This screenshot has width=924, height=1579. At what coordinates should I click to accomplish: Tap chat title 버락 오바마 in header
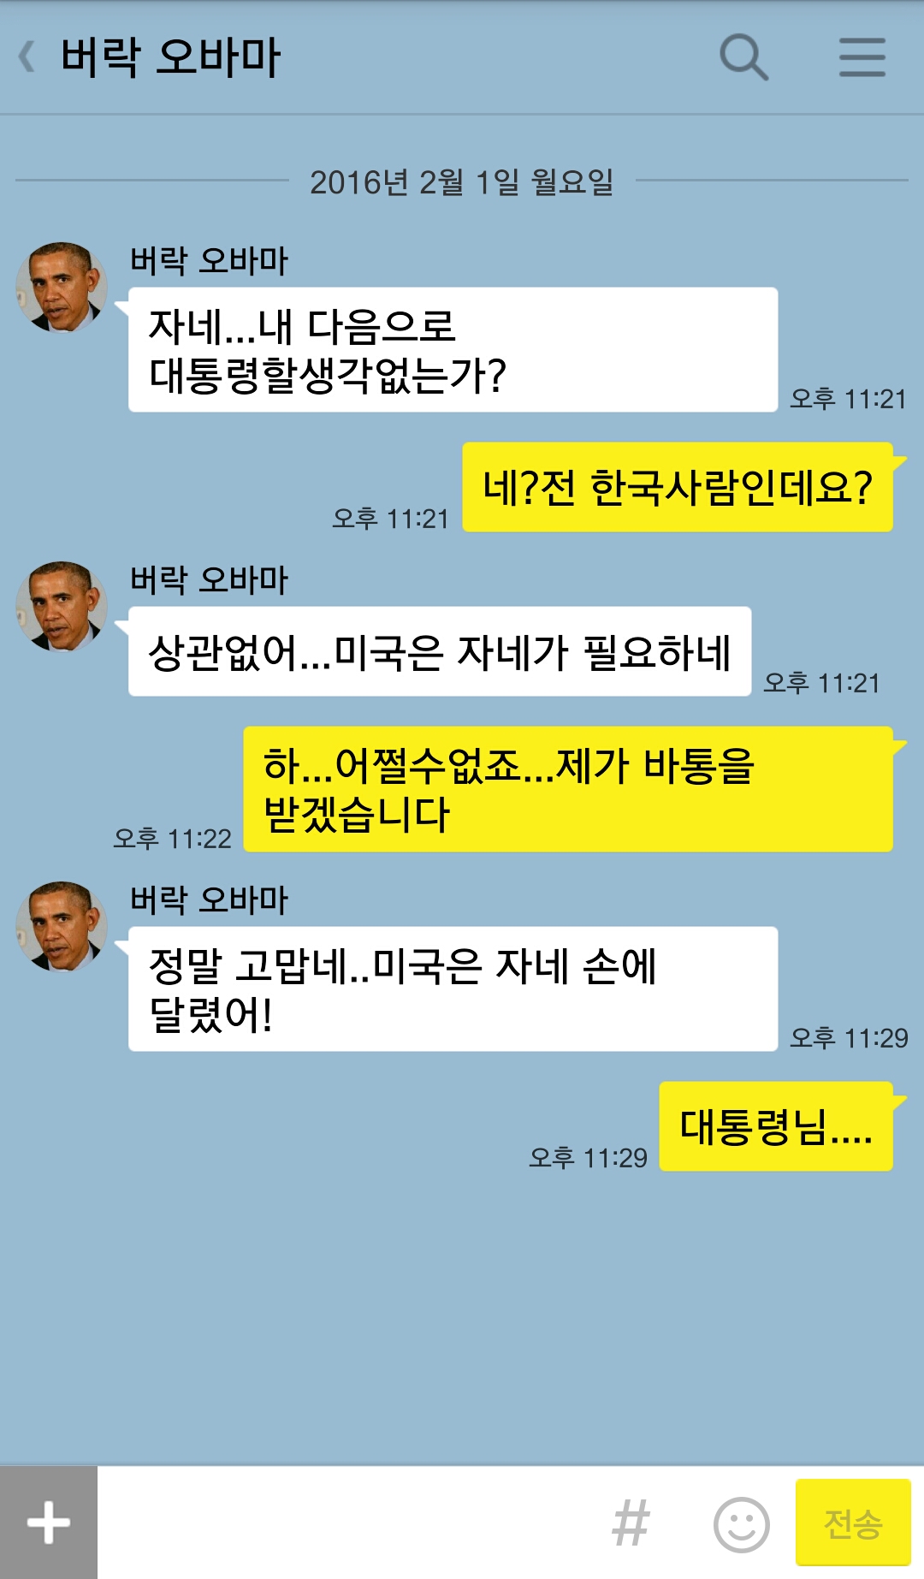point(171,57)
